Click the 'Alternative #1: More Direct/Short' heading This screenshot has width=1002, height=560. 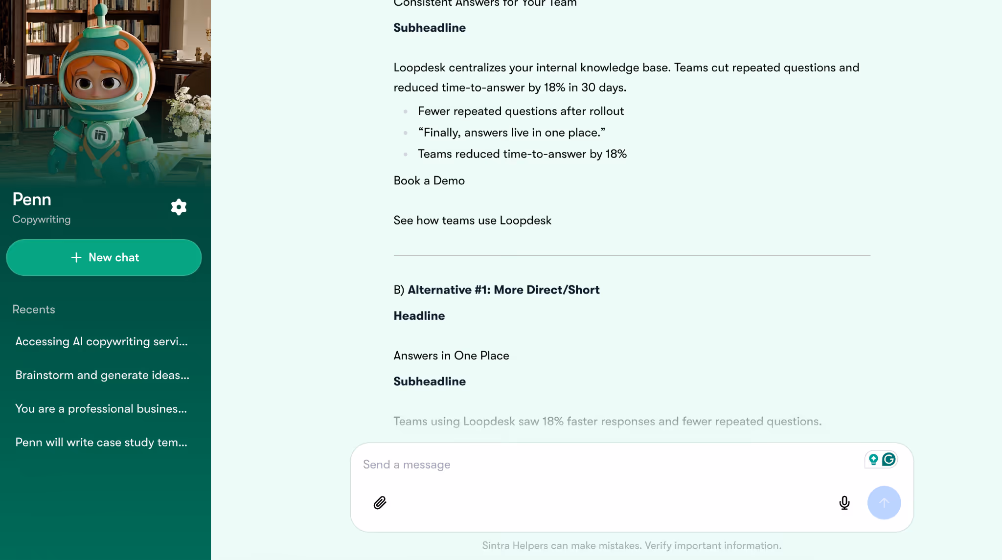click(503, 290)
